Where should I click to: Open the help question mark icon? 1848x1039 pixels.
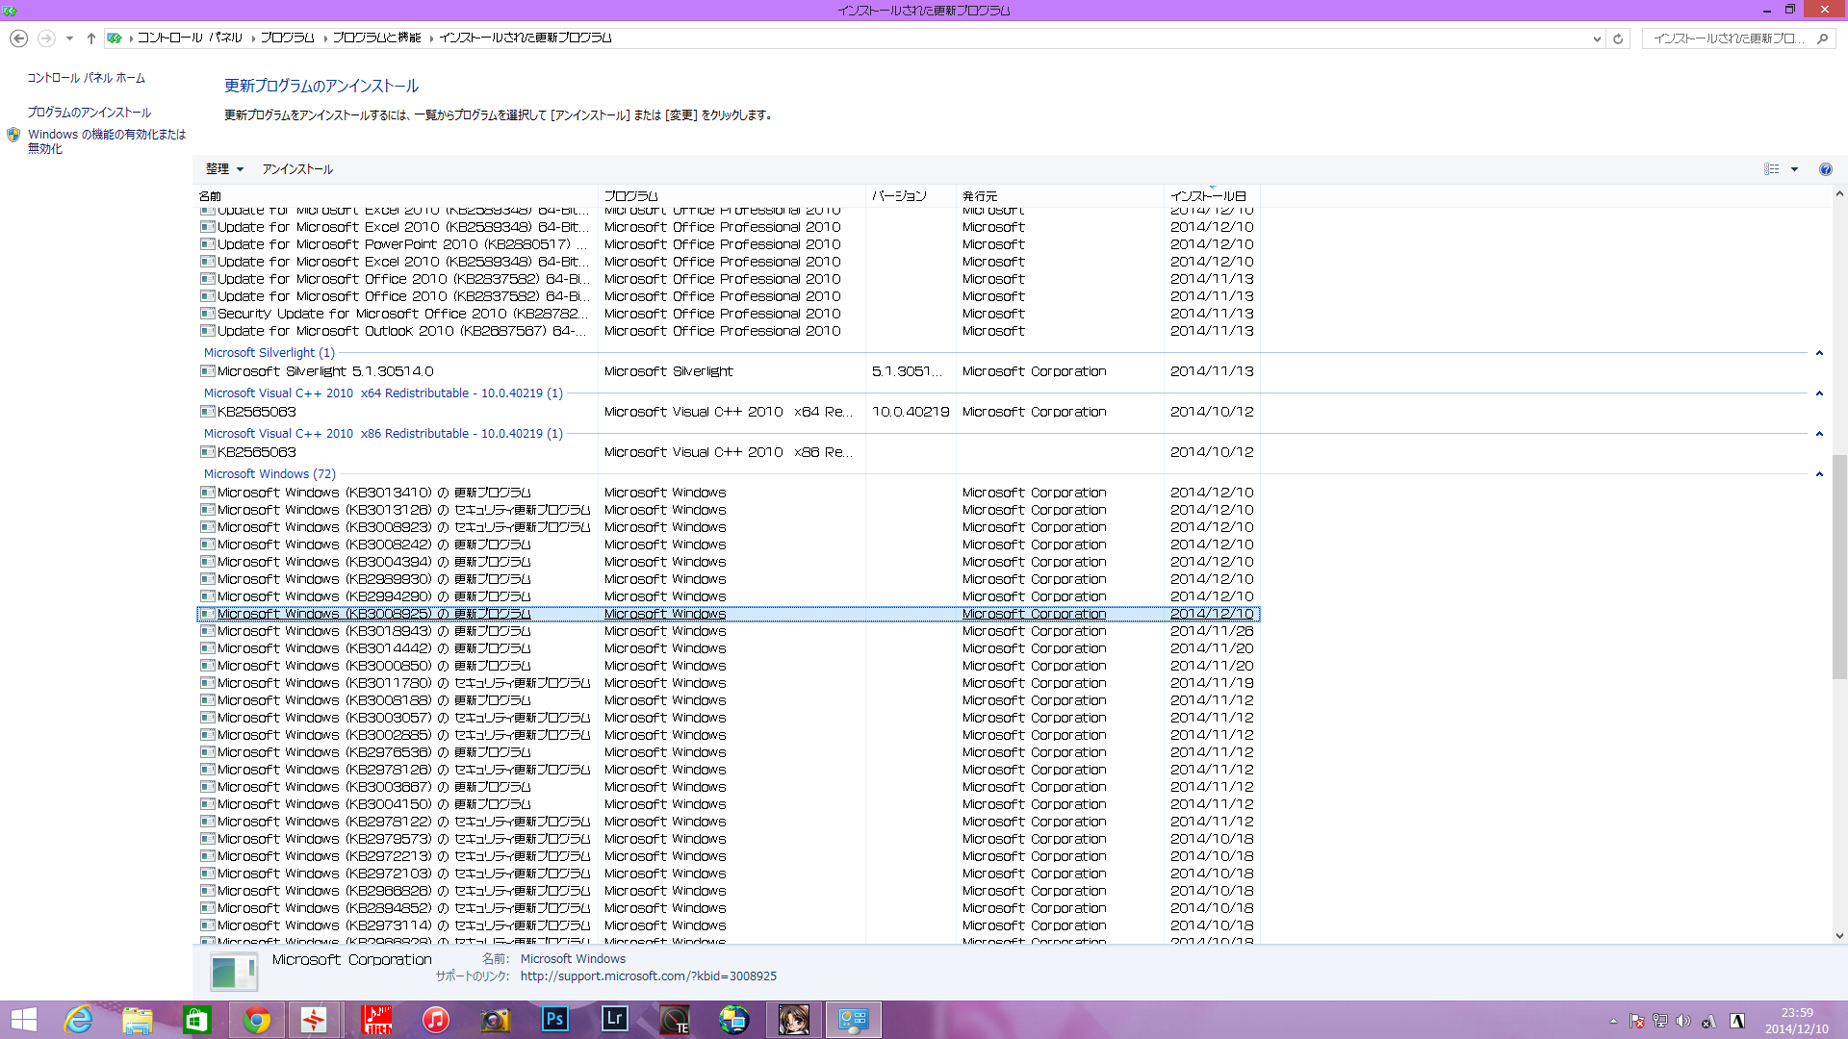click(1826, 169)
